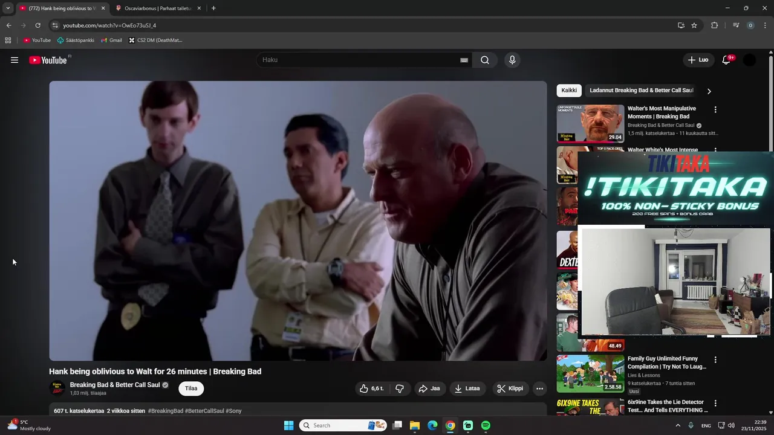Viewport: 774px width, 435px height.
Task: Open options for 6ix9ine Lie Detector video
Action: coord(715,403)
